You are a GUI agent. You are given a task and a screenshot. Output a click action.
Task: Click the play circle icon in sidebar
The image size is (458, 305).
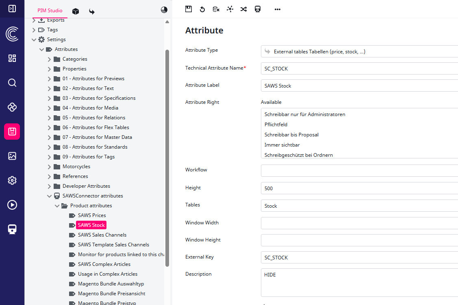(12, 205)
